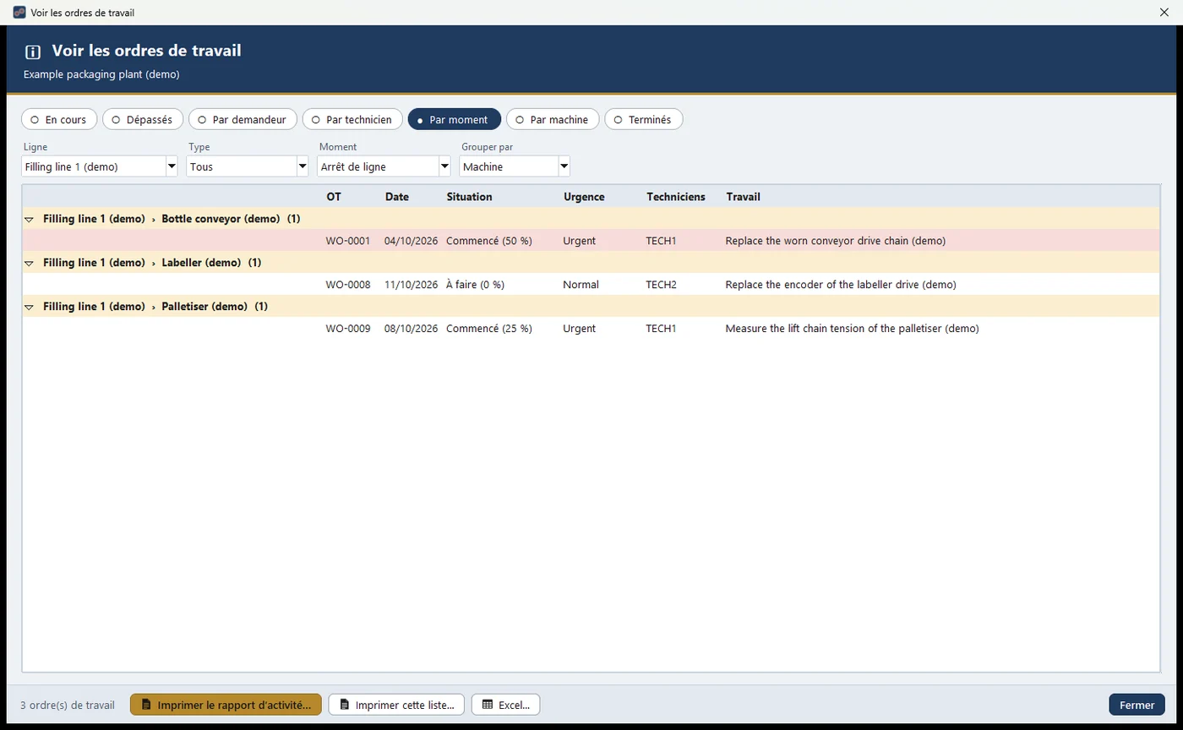Click 'Replace the worn conveyor drive chain (demo)'

pyautogui.click(x=836, y=241)
